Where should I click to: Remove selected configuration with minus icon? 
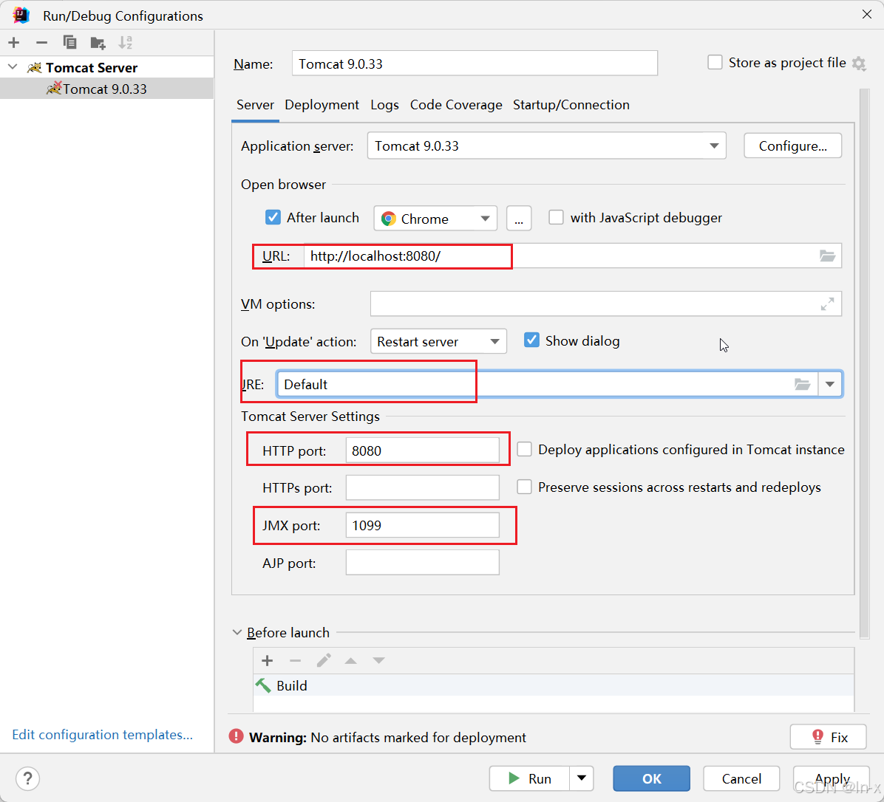click(41, 42)
